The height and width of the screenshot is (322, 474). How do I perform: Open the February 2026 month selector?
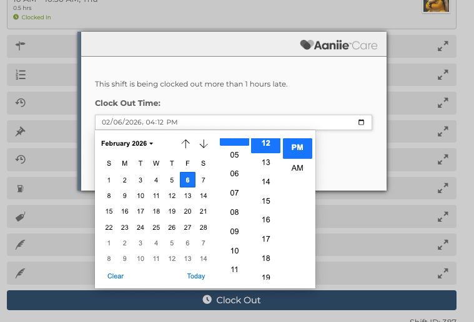coord(127,144)
